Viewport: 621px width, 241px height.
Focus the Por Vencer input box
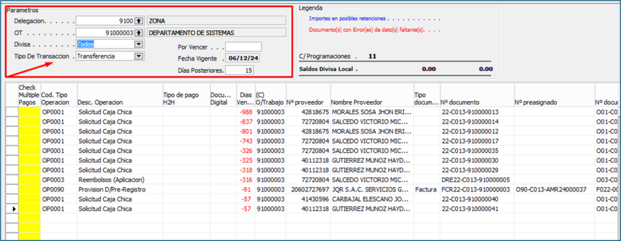(244, 47)
